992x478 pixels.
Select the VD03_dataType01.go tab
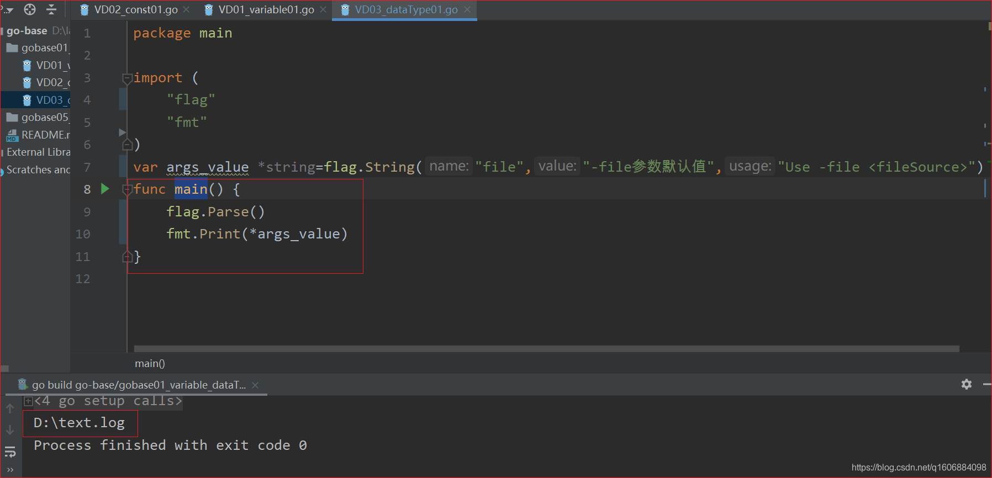(x=406, y=9)
